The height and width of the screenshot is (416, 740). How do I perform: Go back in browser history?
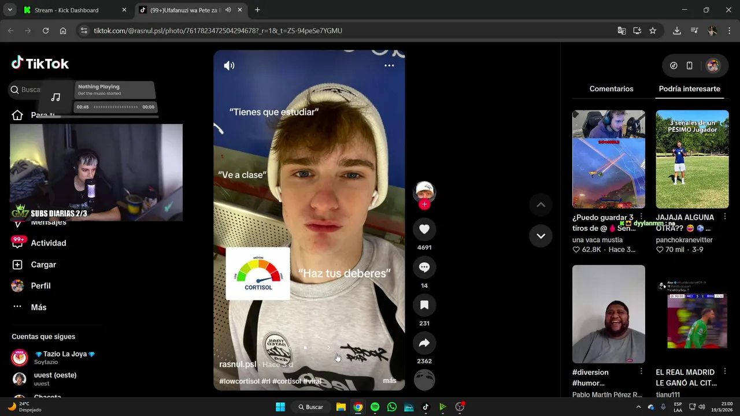(x=11, y=31)
